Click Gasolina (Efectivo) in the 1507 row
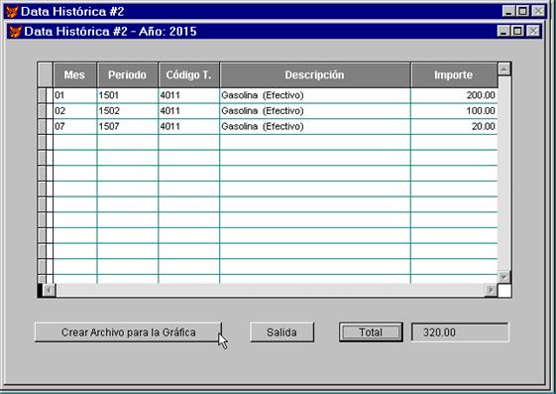The width and height of the screenshot is (556, 394). coord(315,127)
